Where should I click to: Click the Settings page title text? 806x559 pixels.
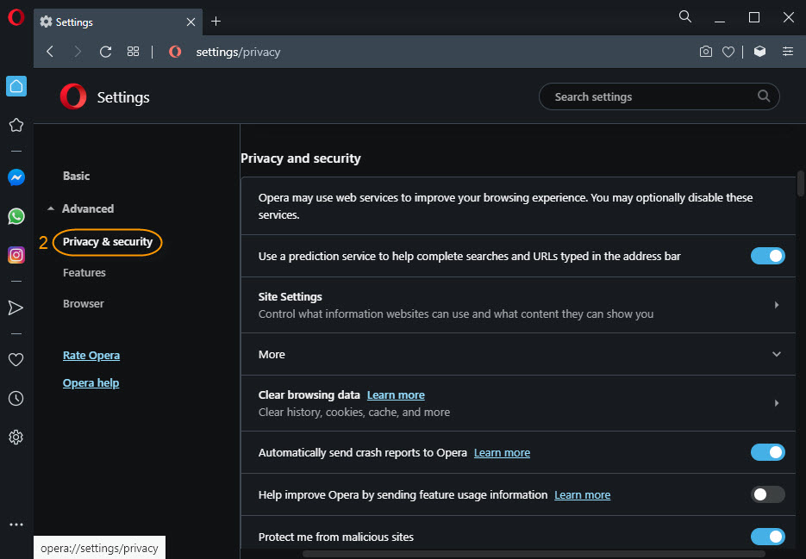[x=123, y=97]
